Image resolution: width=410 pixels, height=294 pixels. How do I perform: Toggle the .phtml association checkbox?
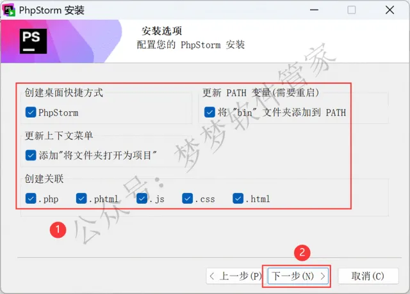pyautogui.click(x=81, y=199)
